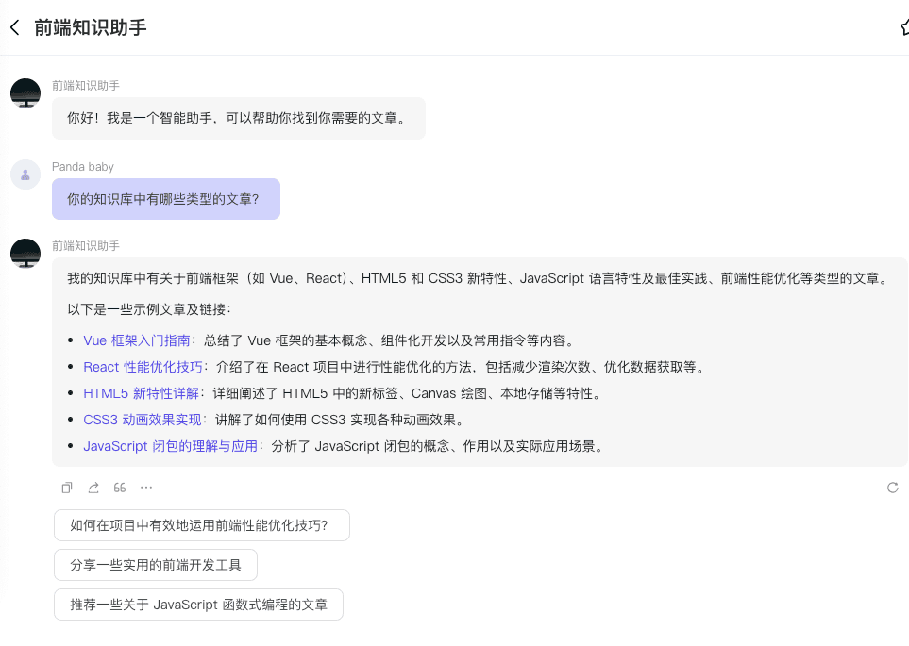Click the user message 你的知识库中有哪些类型的文章?
The height and width of the screenshot is (646, 909).
(165, 199)
